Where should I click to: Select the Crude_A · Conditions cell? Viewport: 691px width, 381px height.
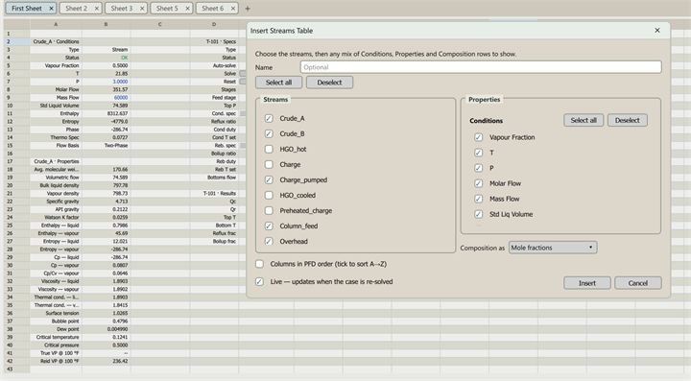[56, 41]
